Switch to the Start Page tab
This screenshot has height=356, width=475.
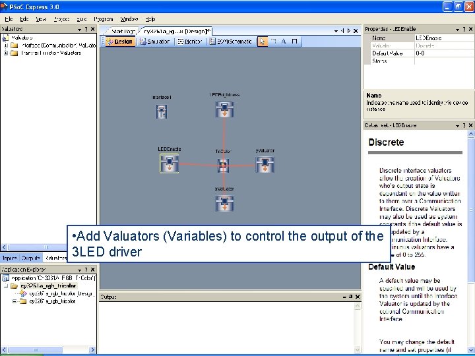(123, 31)
